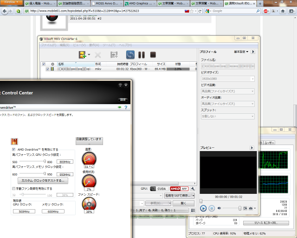
Task: Click the preview fullscreen icon
Action: [x=245, y=208]
